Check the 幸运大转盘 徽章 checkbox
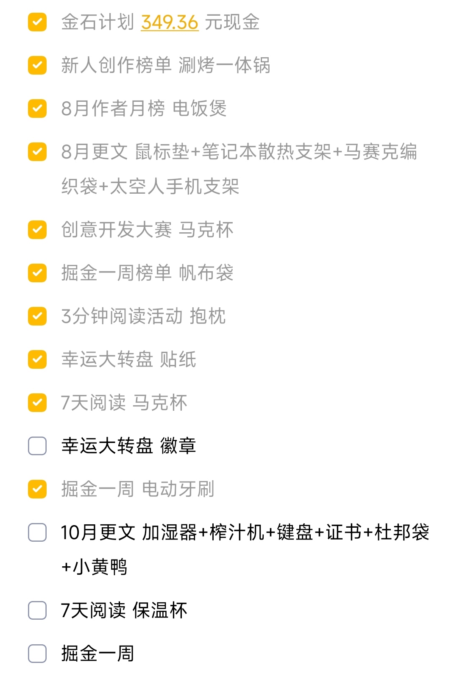Screen dimensions: 454x682 click(x=37, y=446)
